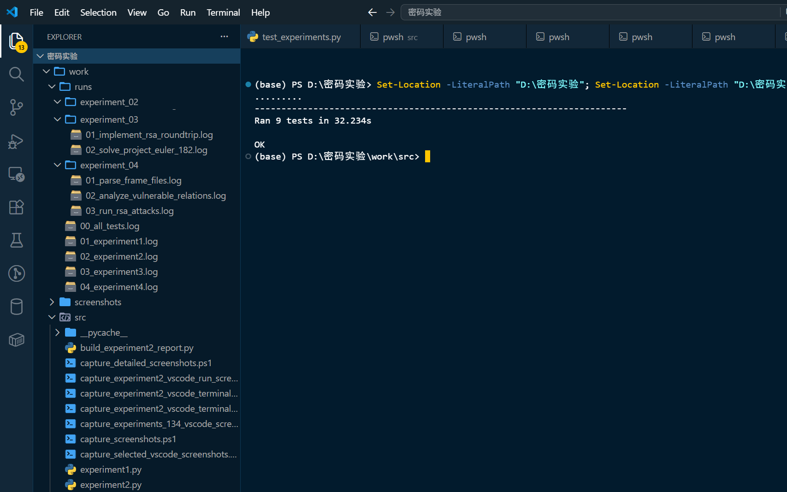
Task: Open the Source Control view
Action: coord(17,107)
